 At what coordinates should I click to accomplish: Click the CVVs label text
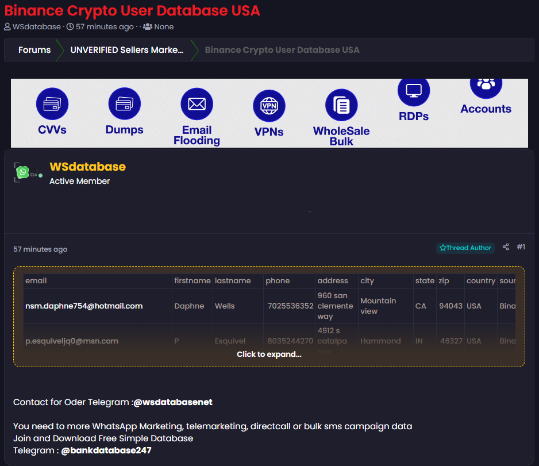pyautogui.click(x=52, y=129)
